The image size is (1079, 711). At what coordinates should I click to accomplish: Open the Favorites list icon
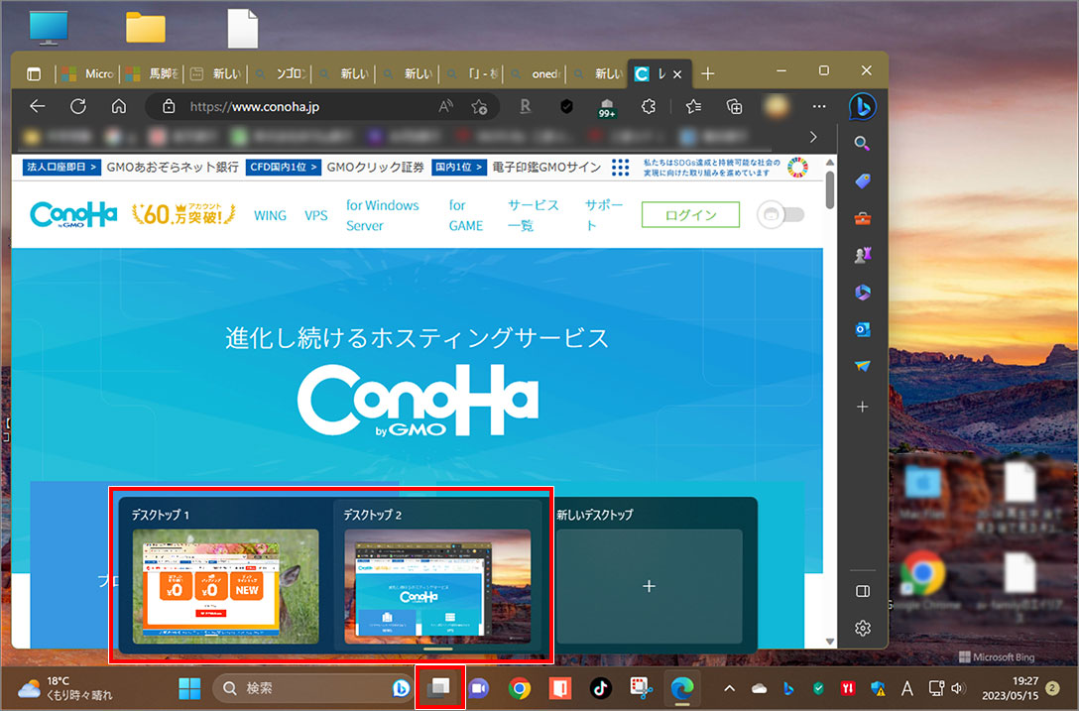click(x=693, y=107)
